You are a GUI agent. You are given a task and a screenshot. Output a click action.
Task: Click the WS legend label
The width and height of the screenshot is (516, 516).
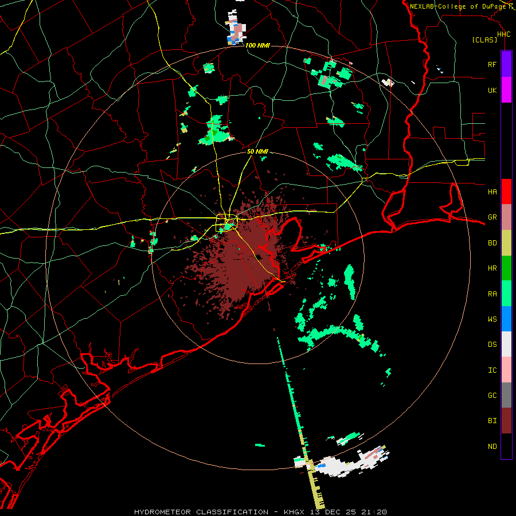(x=492, y=319)
